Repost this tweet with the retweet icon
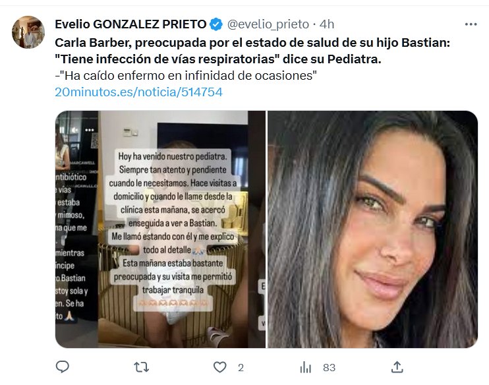Viewport: 489px width, 385px height. (x=141, y=367)
